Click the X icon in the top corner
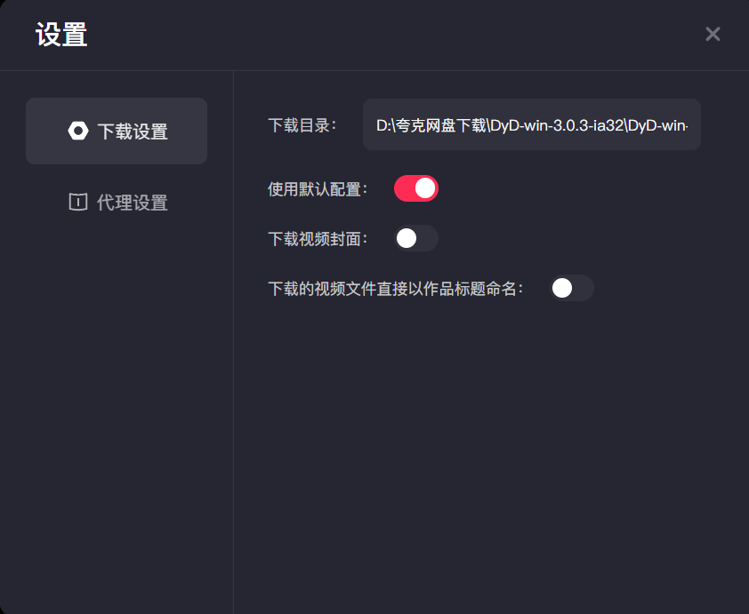Screen dimensions: 749x614 [x=713, y=34]
